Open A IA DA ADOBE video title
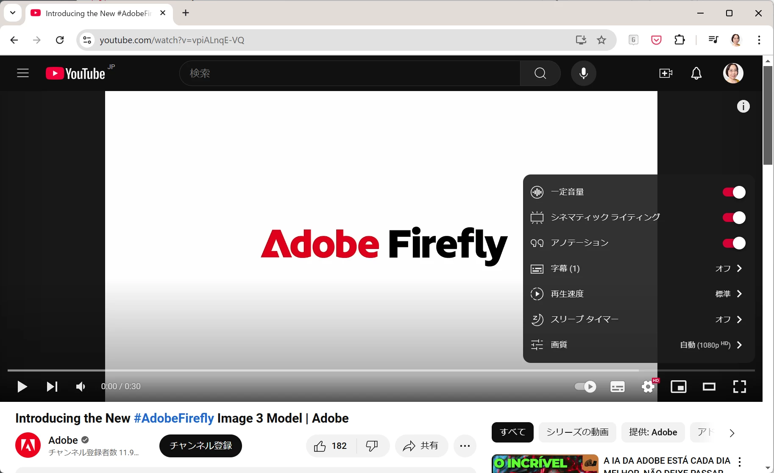This screenshot has width=774, height=473. point(667,465)
